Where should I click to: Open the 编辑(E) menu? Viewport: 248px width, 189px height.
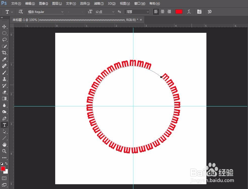(x=30, y=4)
